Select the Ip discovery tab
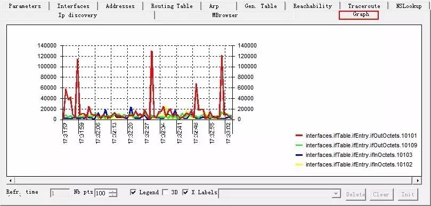Screen dimensions: 431x206 tap(77, 15)
